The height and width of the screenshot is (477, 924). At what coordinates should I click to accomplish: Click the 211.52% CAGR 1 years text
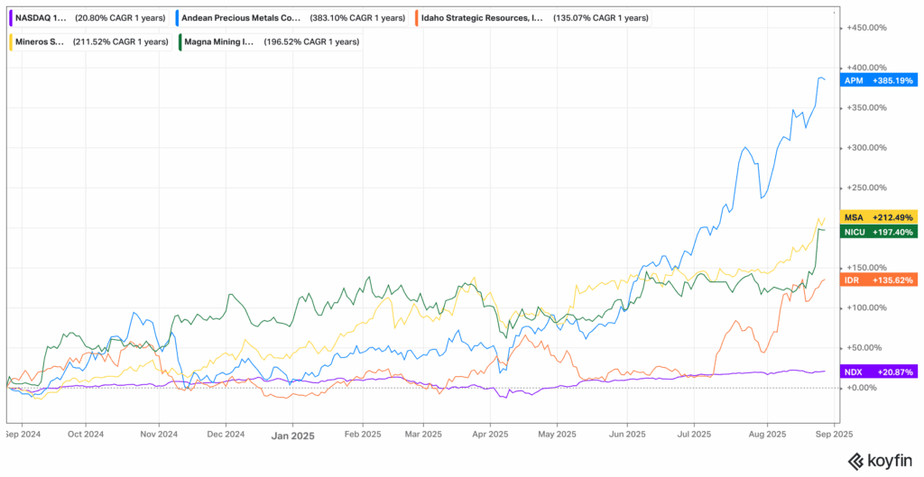[119, 42]
